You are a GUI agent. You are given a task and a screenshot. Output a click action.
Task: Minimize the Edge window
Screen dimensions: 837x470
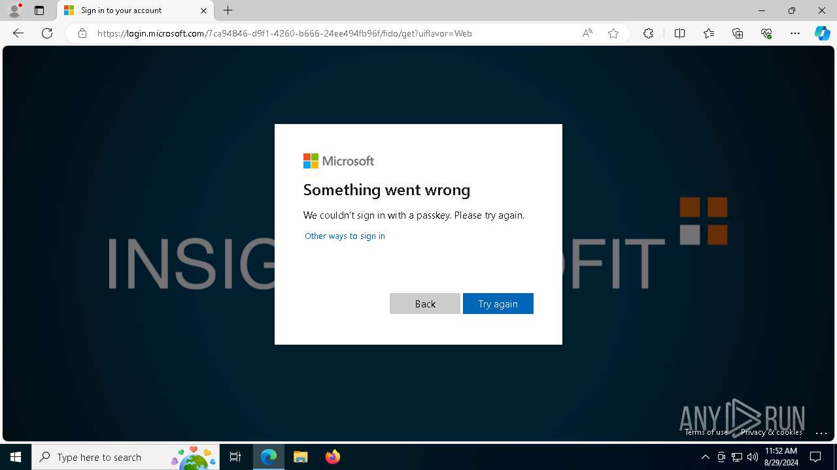(762, 10)
